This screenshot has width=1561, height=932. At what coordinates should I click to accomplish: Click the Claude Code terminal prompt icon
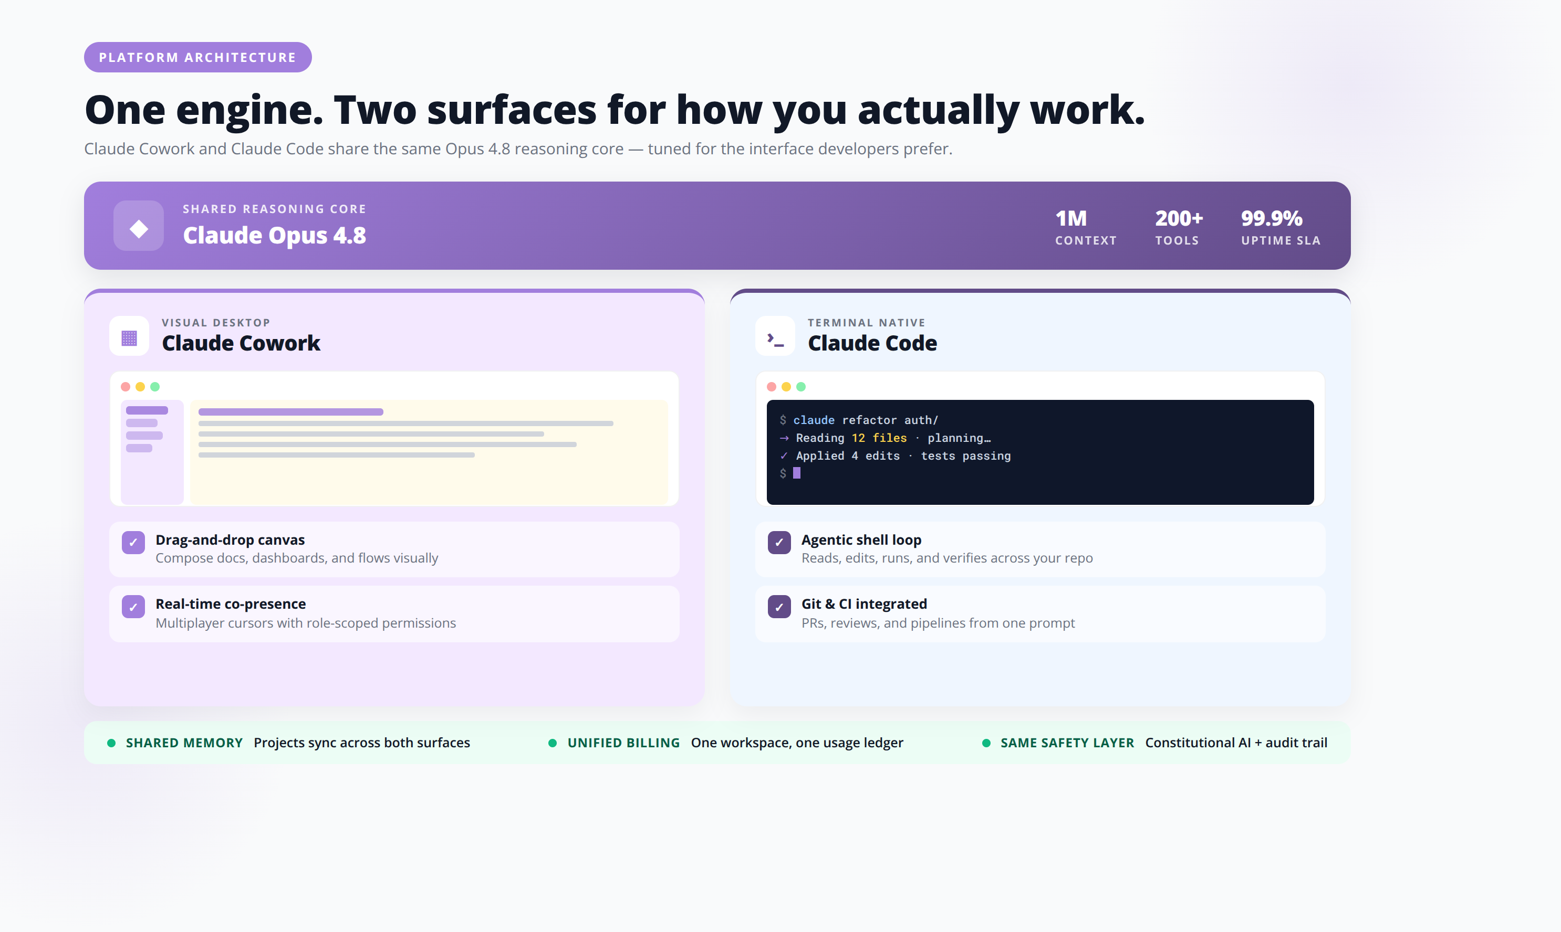tap(775, 336)
